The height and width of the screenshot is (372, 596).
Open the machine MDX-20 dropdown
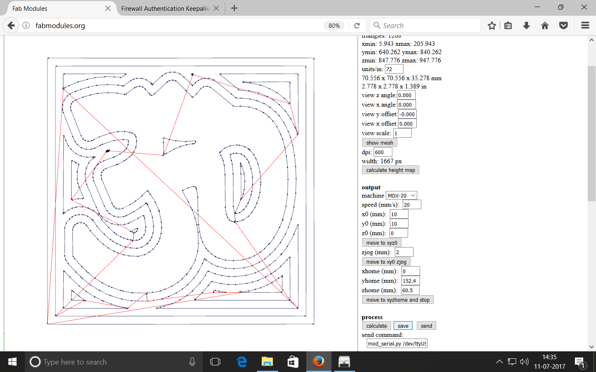(x=401, y=196)
